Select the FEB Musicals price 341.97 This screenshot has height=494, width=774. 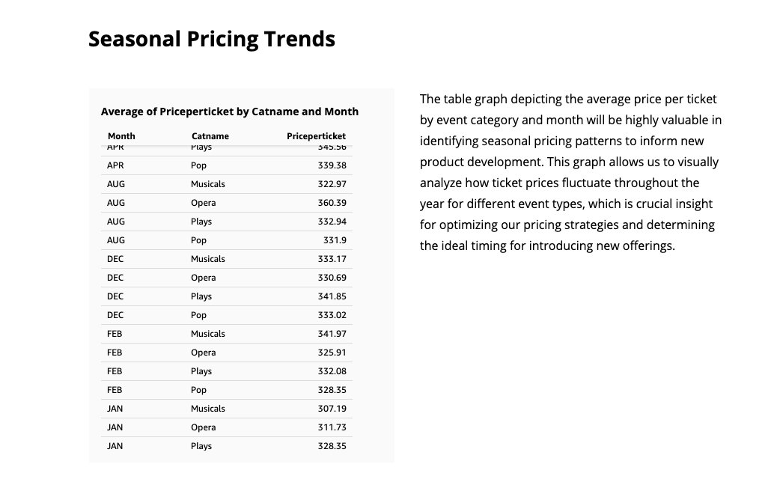coord(332,334)
